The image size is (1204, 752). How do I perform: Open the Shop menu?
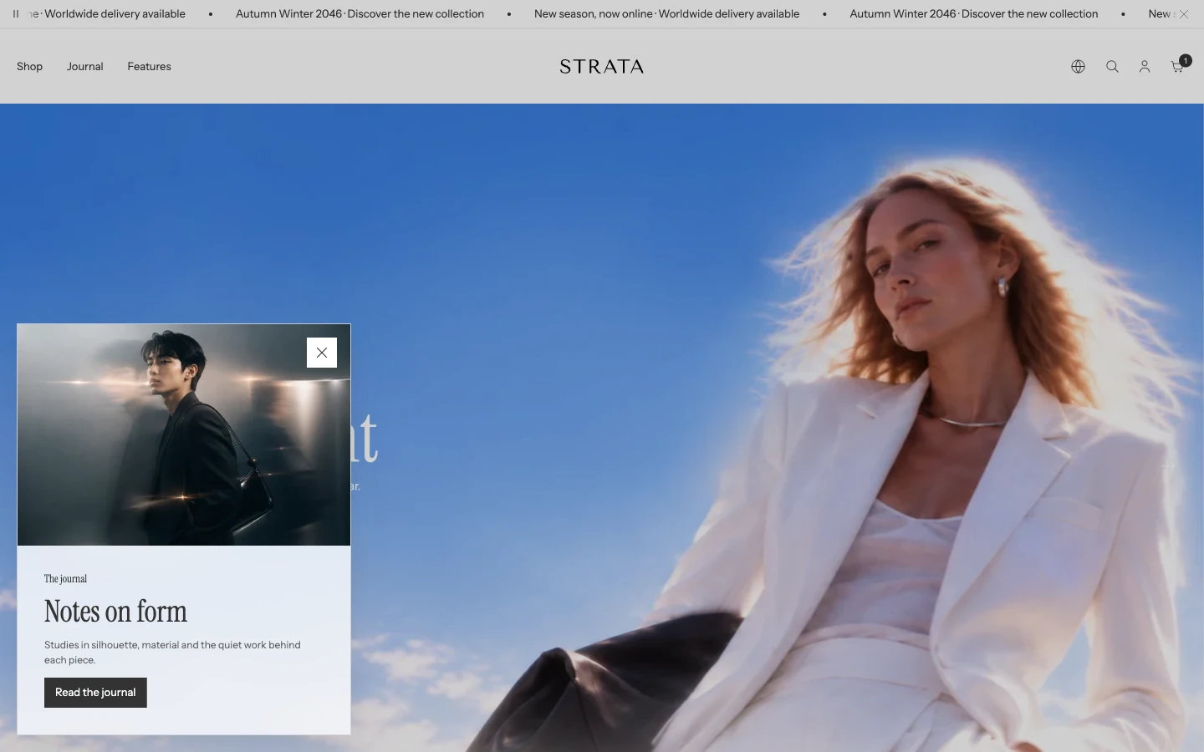[30, 67]
